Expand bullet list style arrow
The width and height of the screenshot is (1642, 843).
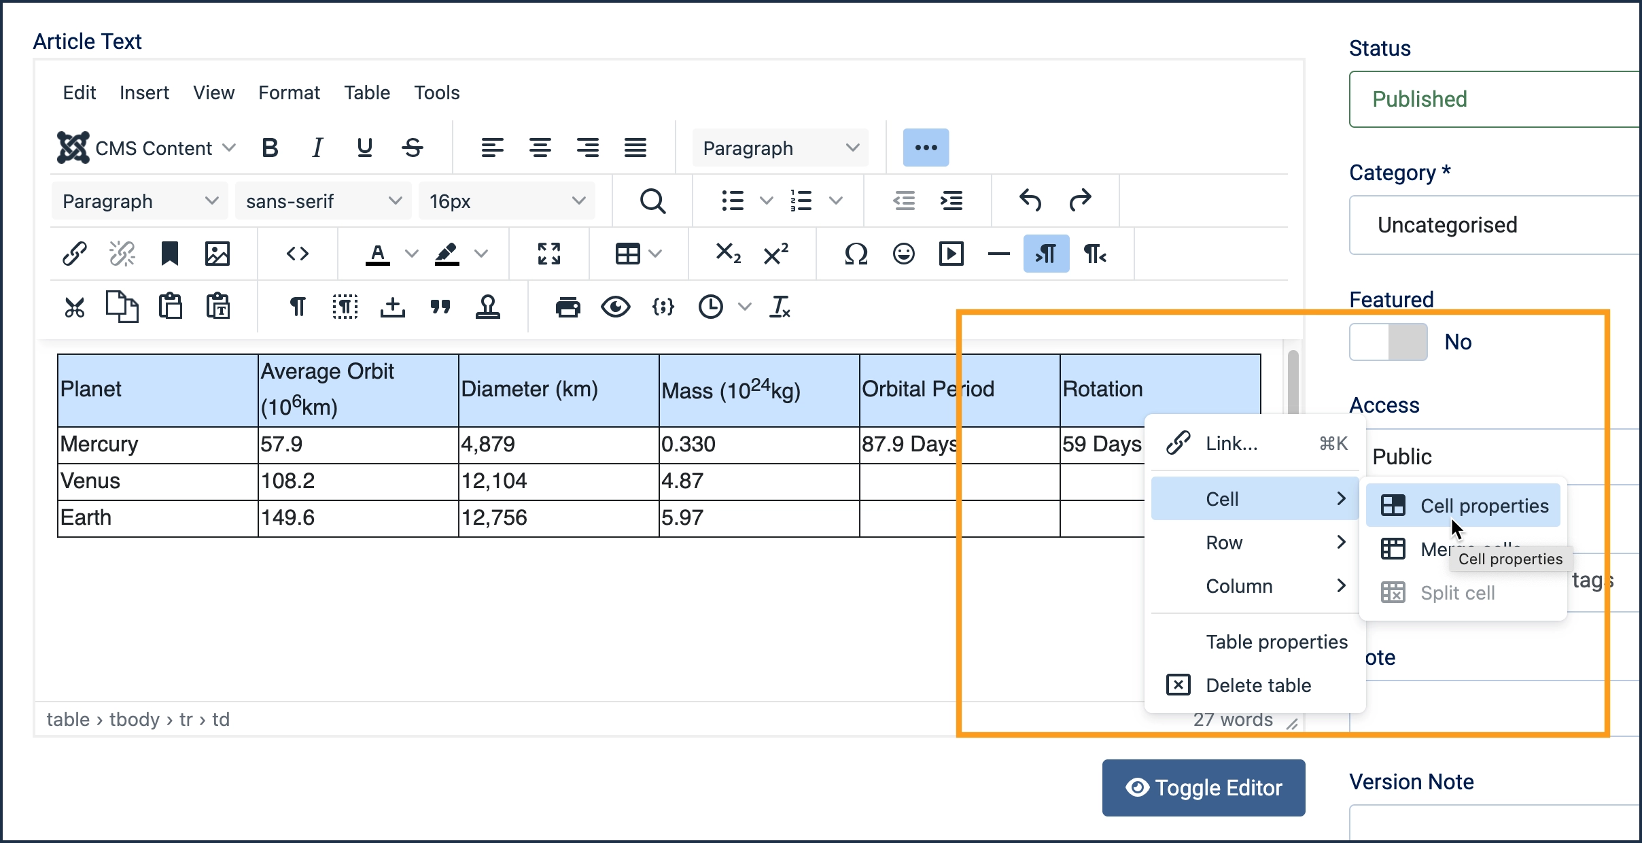coord(766,201)
